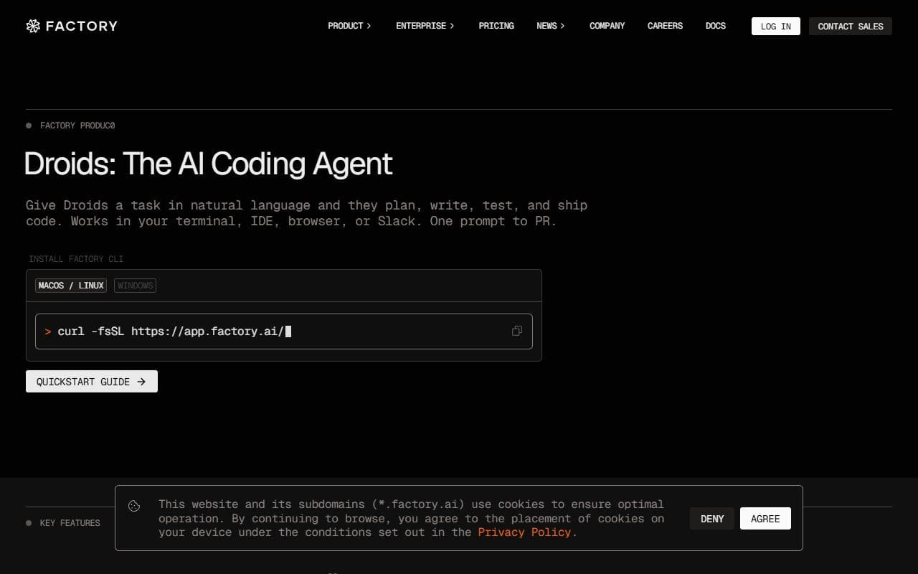Expand the Enterprise menu
The width and height of the screenshot is (918, 574).
pyautogui.click(x=425, y=26)
